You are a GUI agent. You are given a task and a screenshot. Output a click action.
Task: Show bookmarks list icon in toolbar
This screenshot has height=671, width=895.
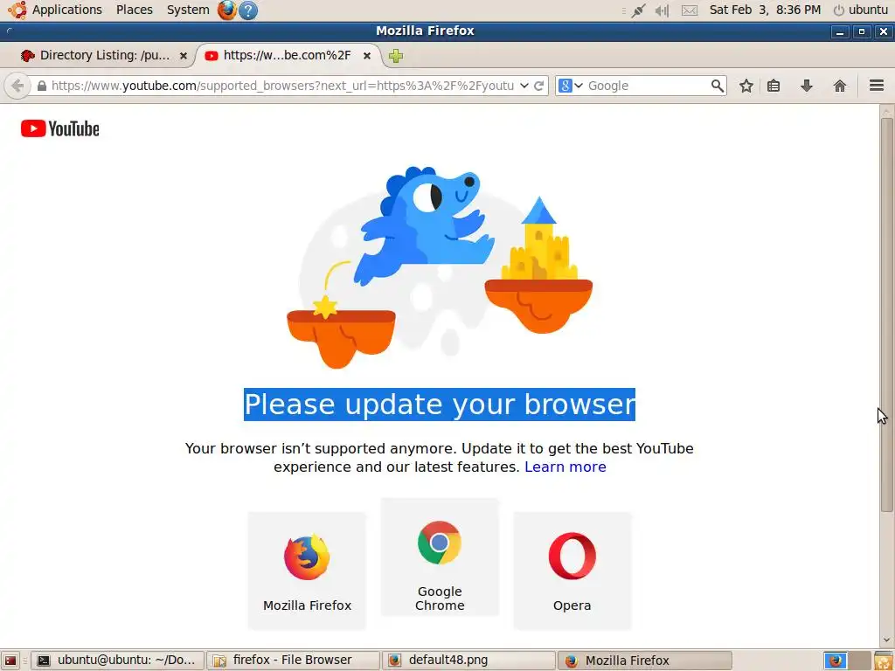tap(774, 86)
